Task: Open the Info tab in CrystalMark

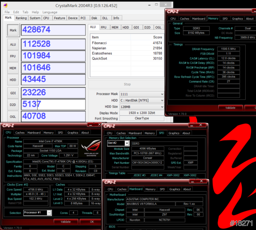Action: tap(116, 18)
